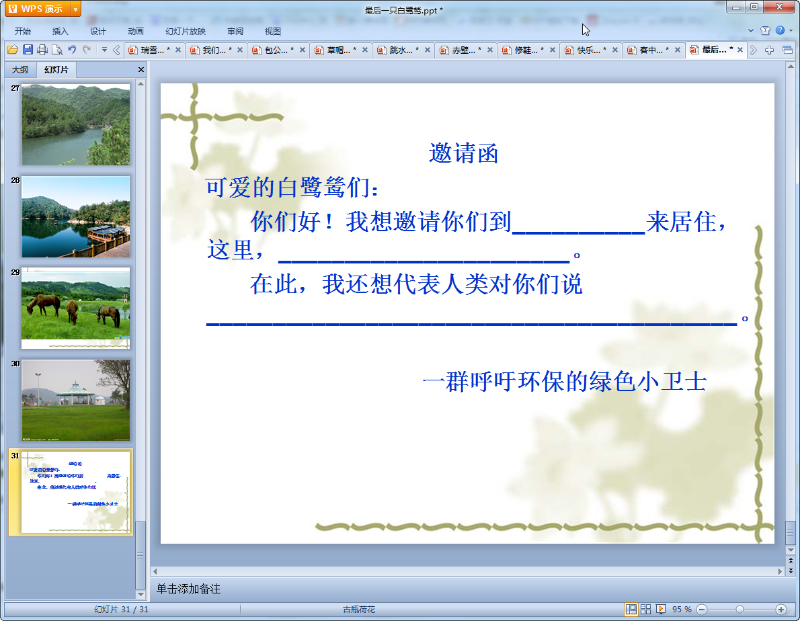Viewport: 800px width, 621px height.
Task: Open the 视图 ribbon tab
Action: (x=272, y=32)
